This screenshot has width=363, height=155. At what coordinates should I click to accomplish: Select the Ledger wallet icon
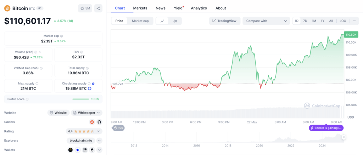point(85,150)
